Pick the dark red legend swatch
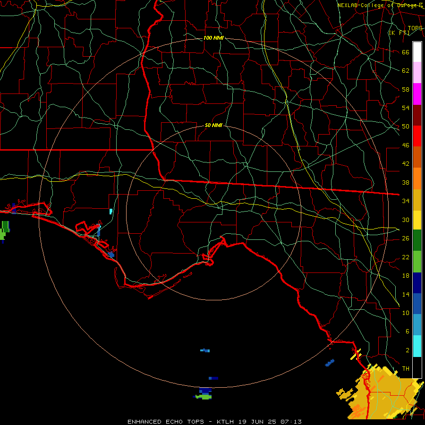 (417, 115)
